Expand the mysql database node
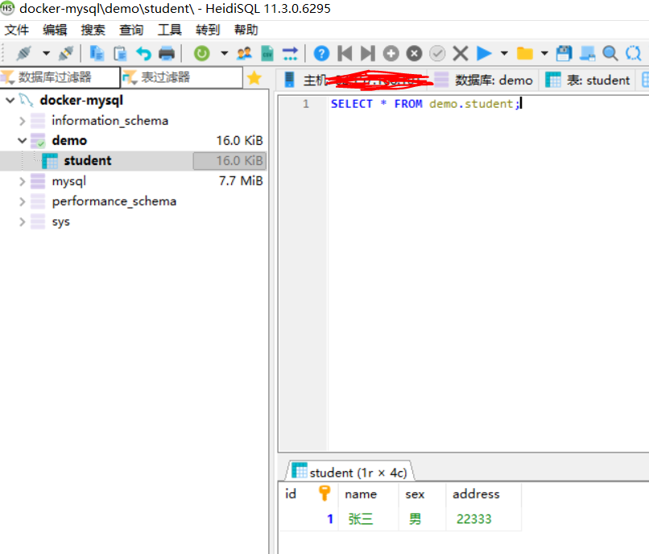This screenshot has height=554, width=649. point(23,181)
